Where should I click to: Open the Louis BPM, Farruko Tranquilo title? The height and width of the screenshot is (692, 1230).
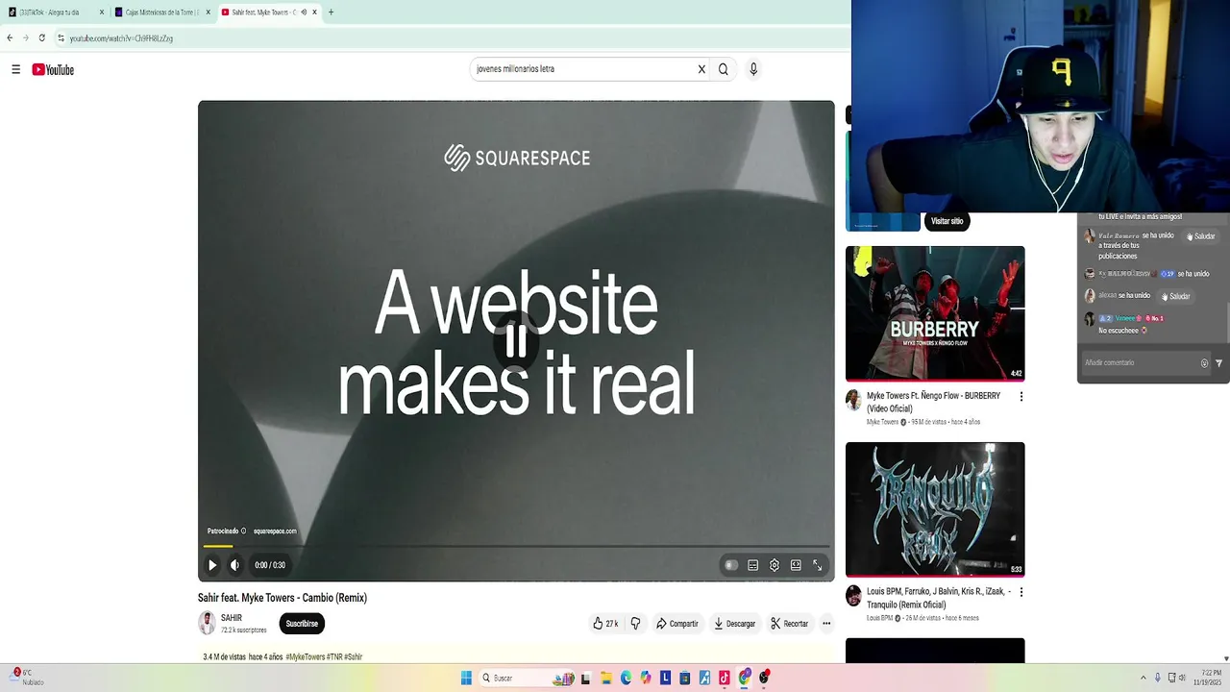[x=938, y=598]
